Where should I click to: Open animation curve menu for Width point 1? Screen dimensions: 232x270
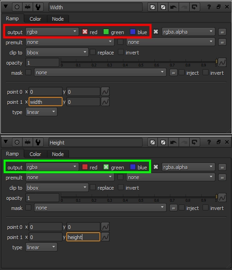(x=105, y=102)
